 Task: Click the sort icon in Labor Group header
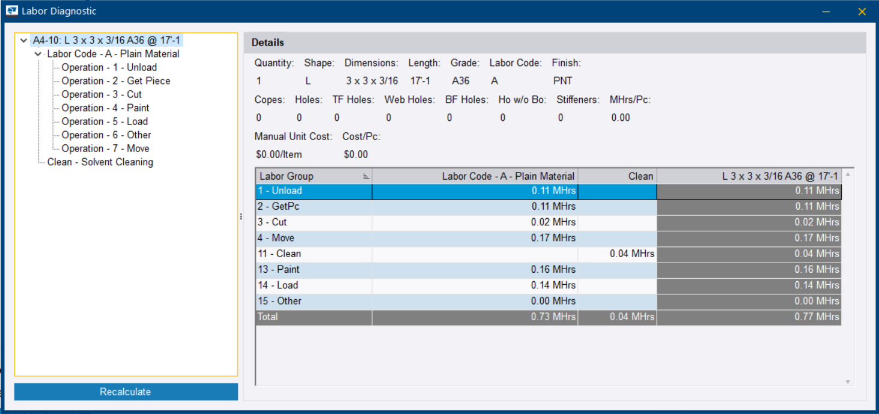366,177
